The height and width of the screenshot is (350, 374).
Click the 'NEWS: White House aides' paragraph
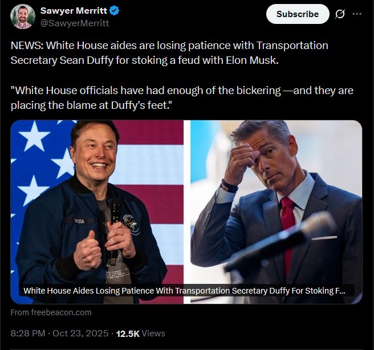(x=169, y=52)
